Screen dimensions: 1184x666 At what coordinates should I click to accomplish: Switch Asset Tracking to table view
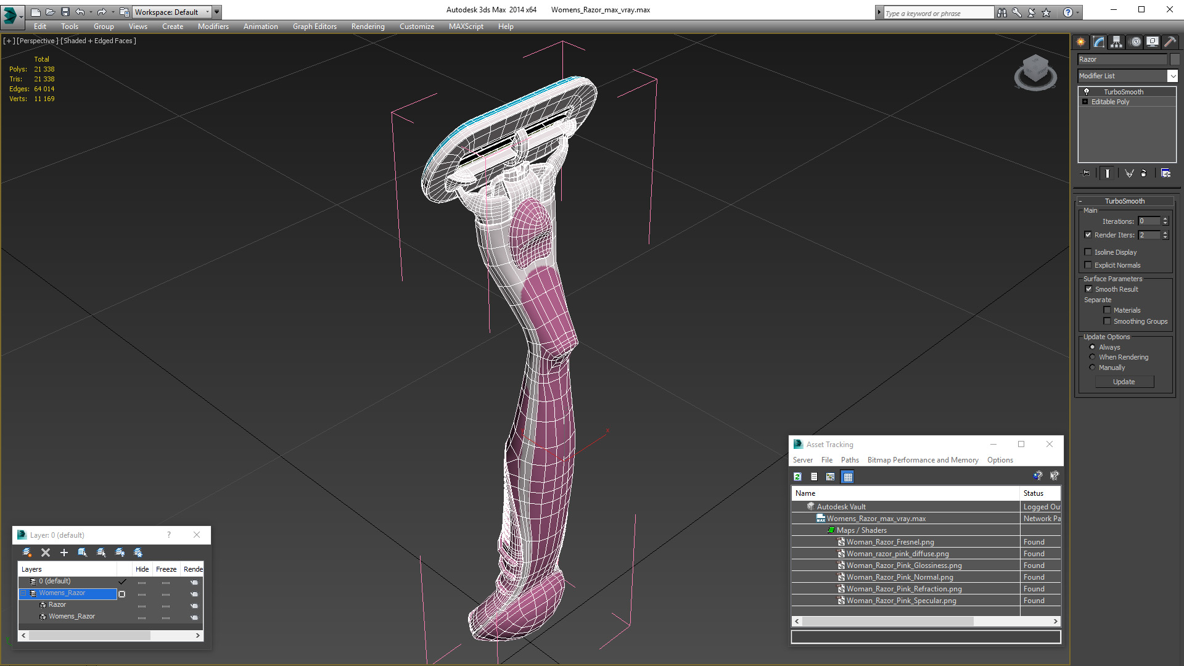pos(848,477)
